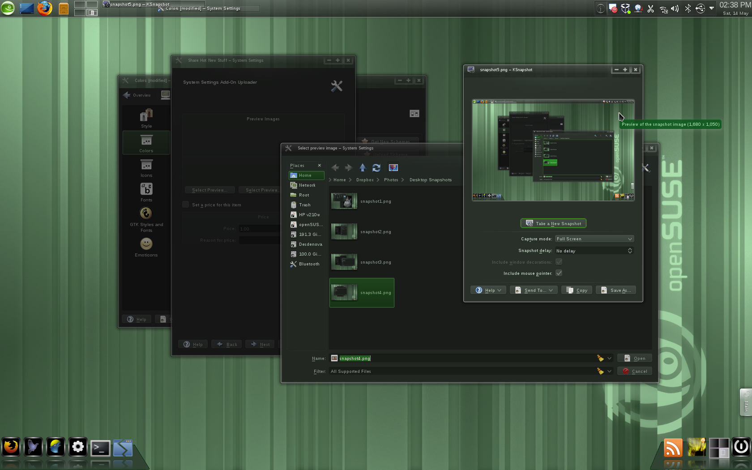This screenshot has height=470, width=752.
Task: Open the settings gear in the bottom dock
Action: point(78,447)
